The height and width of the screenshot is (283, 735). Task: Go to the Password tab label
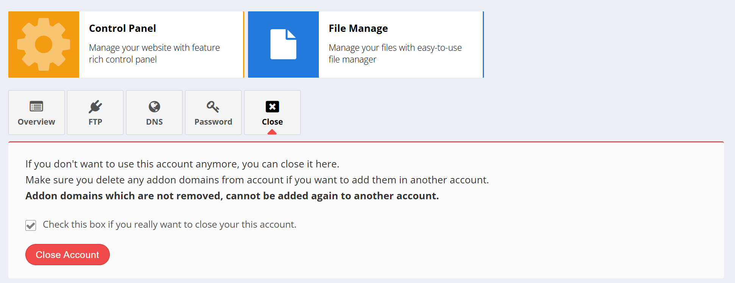pos(213,122)
